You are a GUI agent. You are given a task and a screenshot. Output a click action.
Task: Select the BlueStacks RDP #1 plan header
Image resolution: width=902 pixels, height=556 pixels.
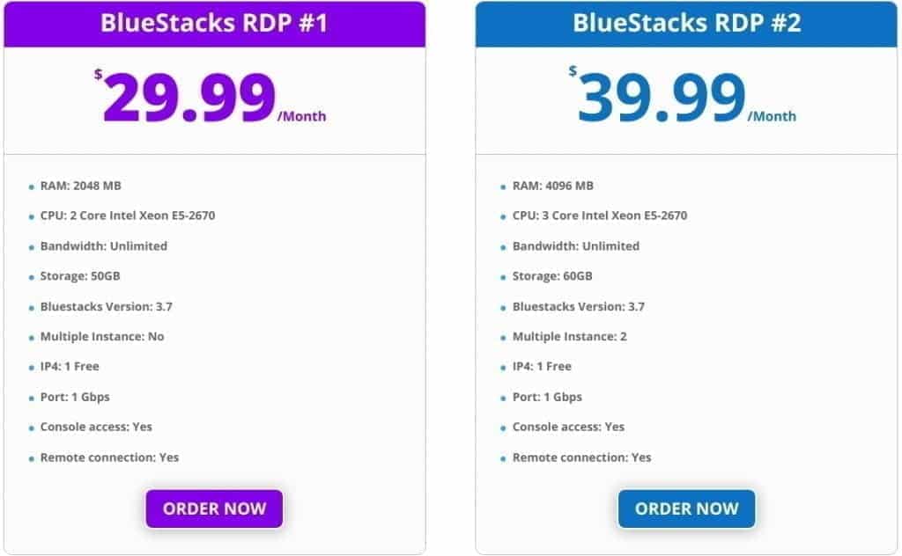pyautogui.click(x=213, y=22)
